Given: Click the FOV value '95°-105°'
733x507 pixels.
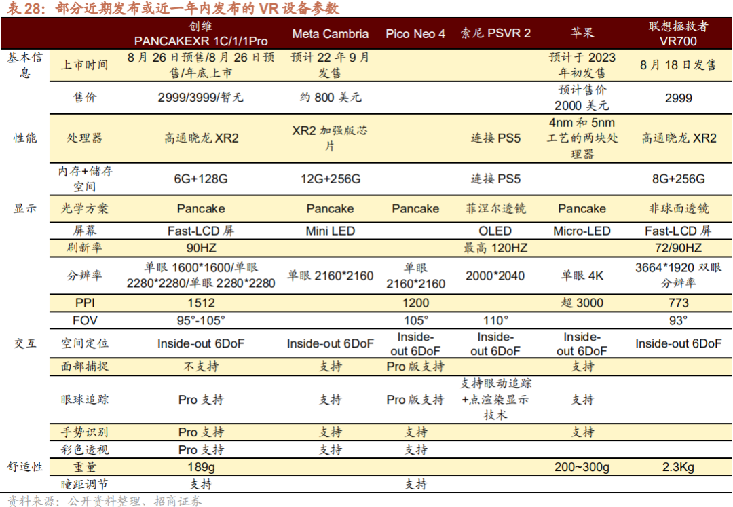Looking at the screenshot, I should pyautogui.click(x=200, y=320).
